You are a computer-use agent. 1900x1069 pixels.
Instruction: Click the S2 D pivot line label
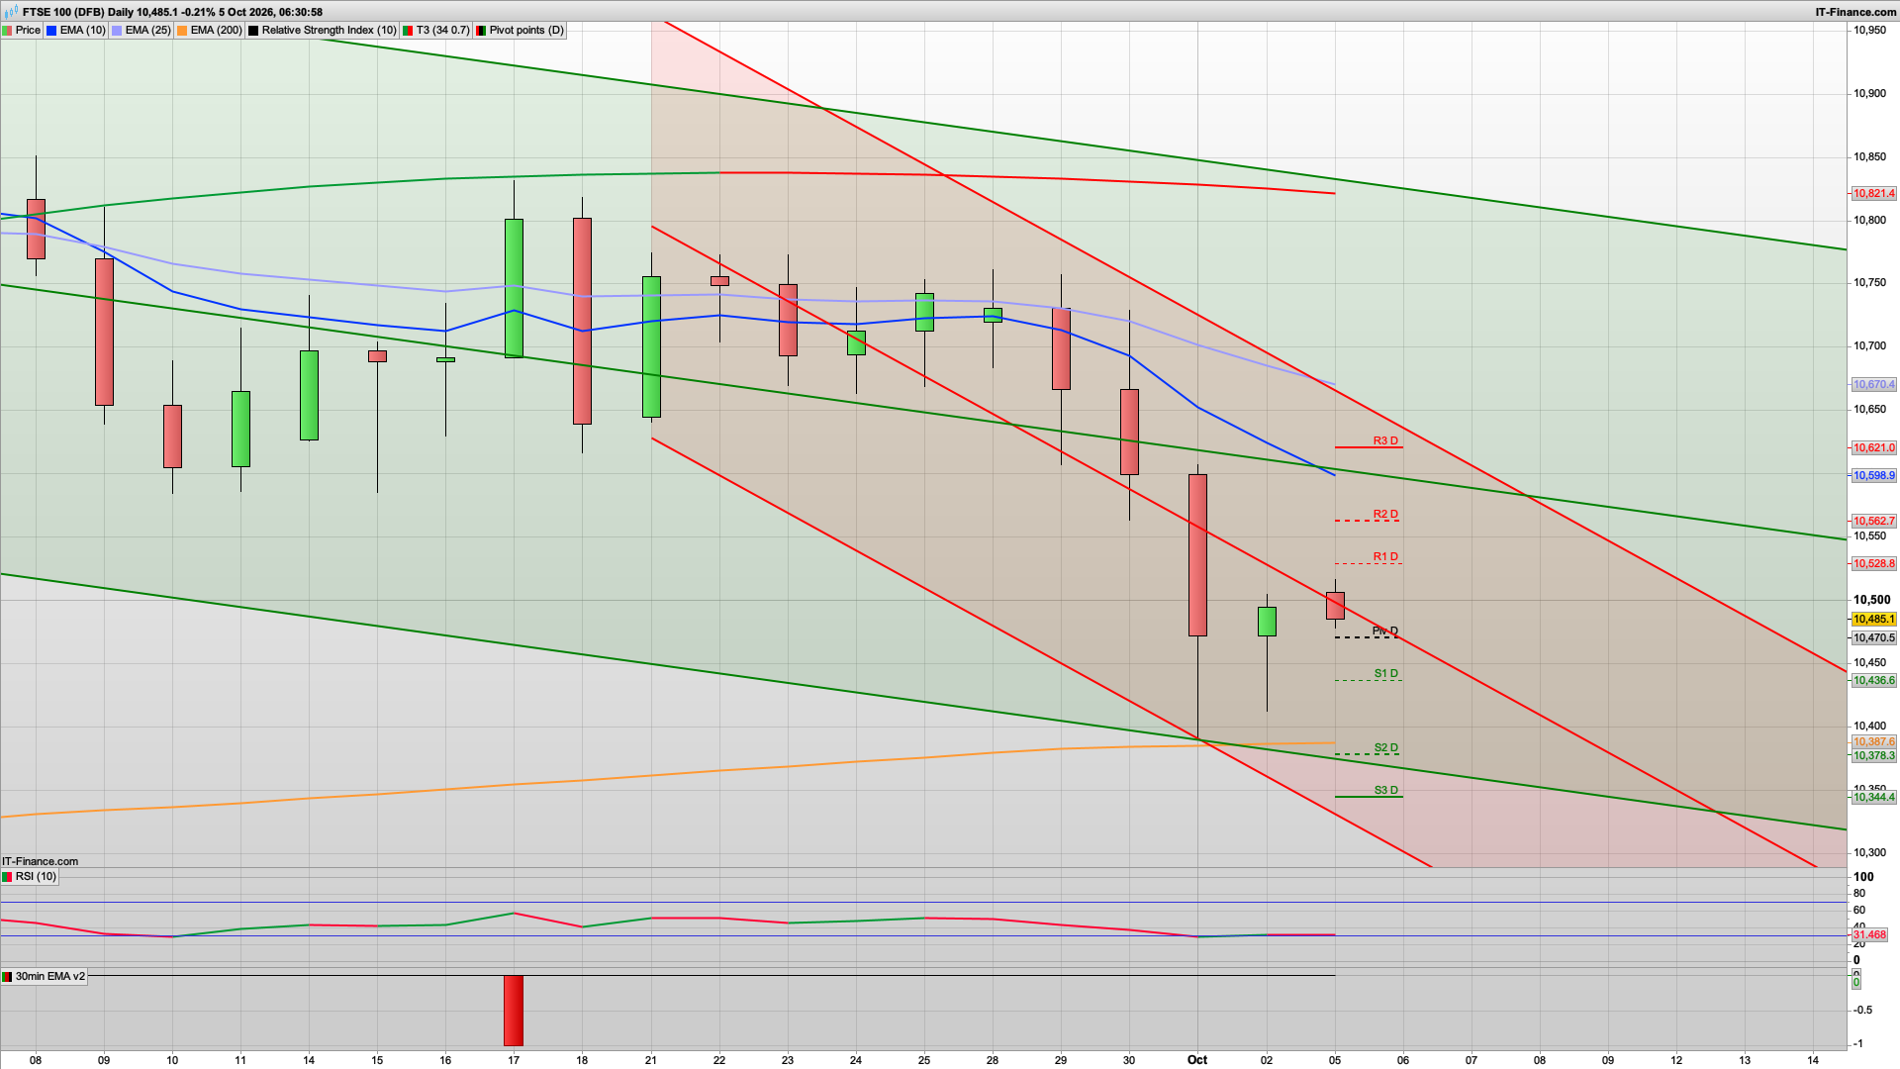1385,747
